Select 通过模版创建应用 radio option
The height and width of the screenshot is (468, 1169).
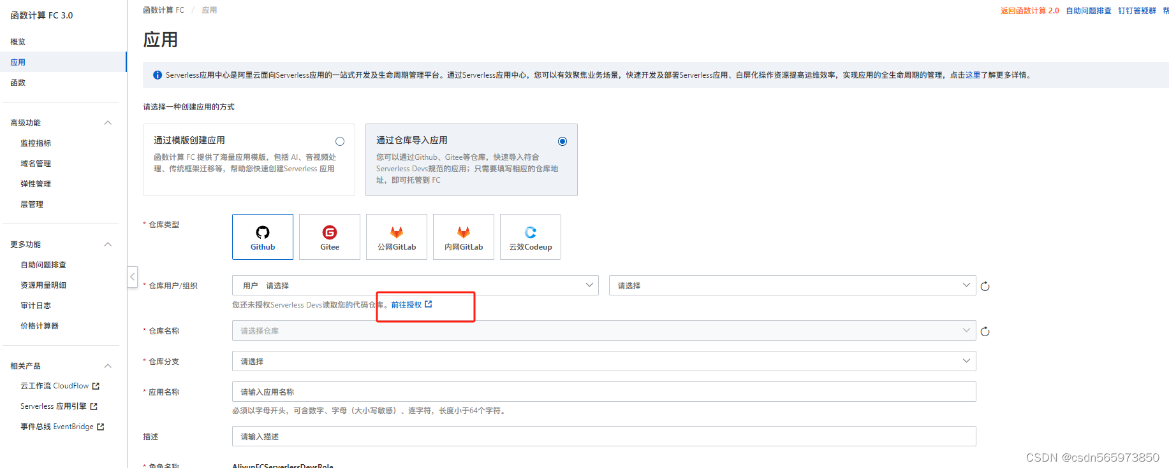340,141
